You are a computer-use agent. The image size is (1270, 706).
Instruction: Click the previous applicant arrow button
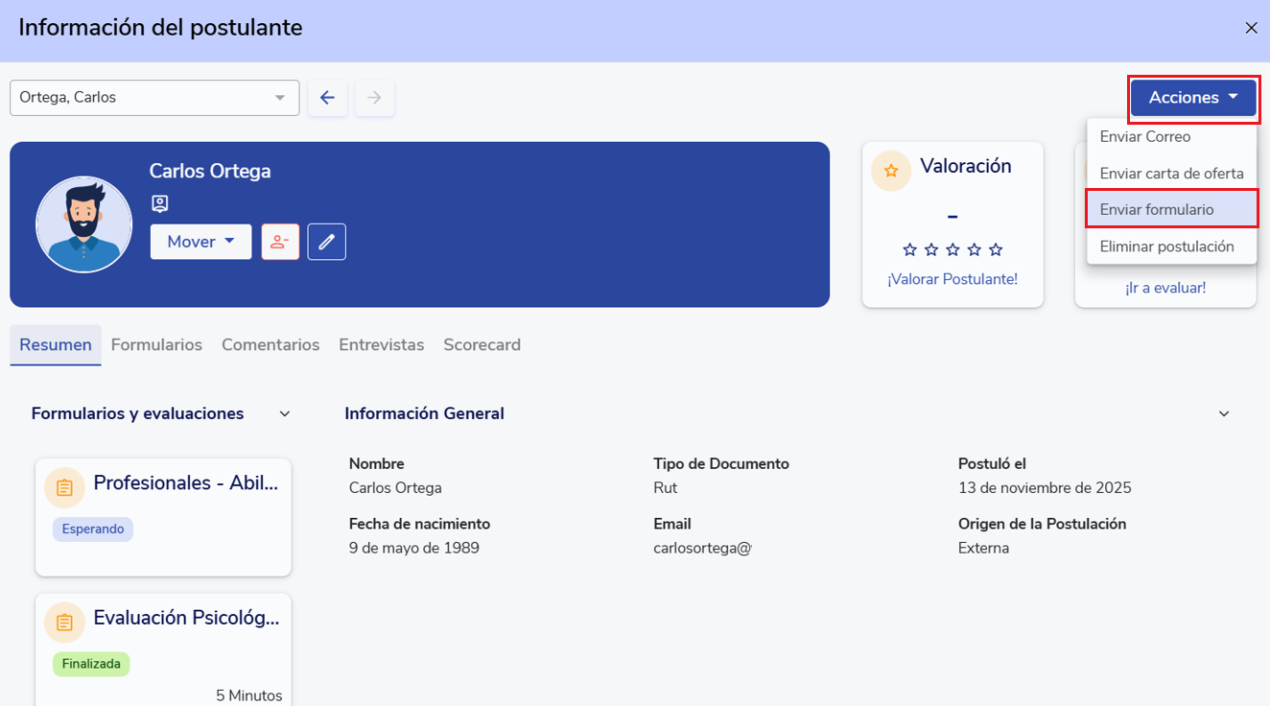pyautogui.click(x=327, y=98)
